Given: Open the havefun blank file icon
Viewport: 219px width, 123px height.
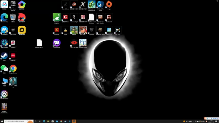Looking at the screenshot, I should click(x=39, y=43).
